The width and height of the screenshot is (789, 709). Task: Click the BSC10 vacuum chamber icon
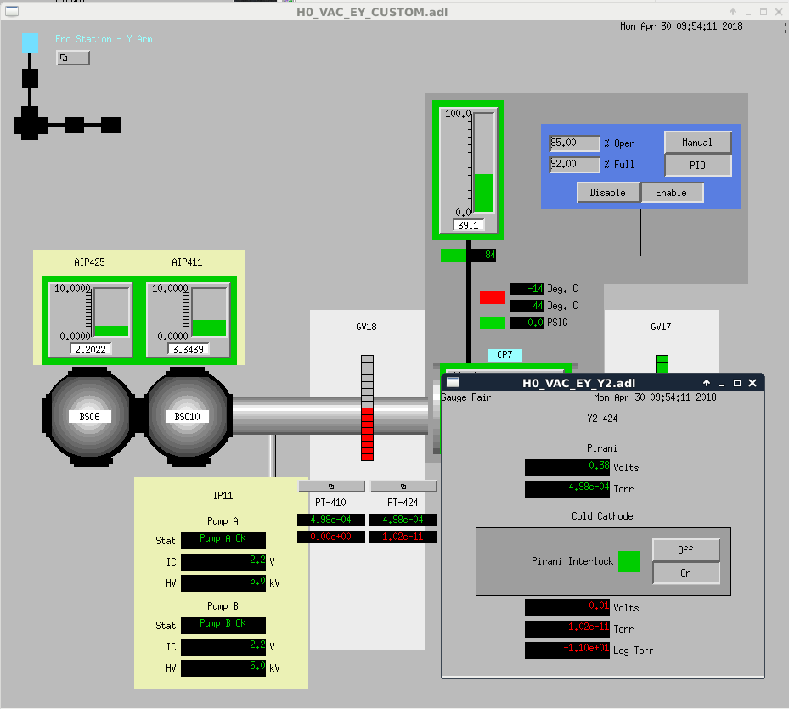tap(187, 416)
